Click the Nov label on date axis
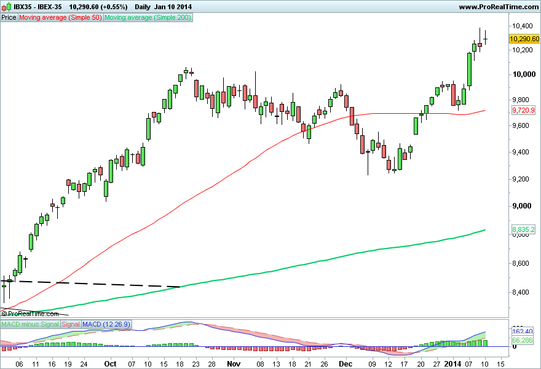Image resolution: width=541 pixels, height=369 pixels. point(234,364)
